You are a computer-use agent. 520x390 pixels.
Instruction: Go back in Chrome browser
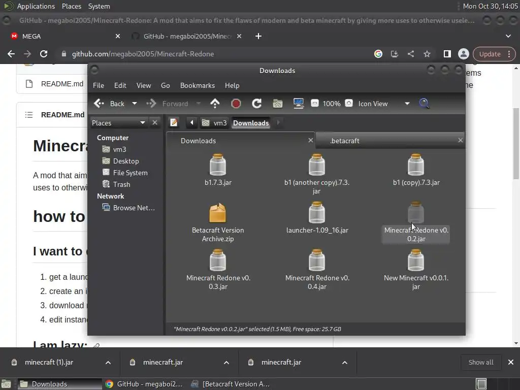pos(11,54)
